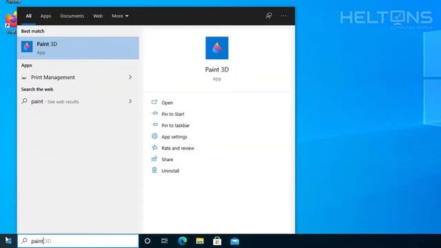This screenshot has width=441, height=248.
Task: Click the Apps section heading in the results
Action: pyautogui.click(x=26, y=65)
